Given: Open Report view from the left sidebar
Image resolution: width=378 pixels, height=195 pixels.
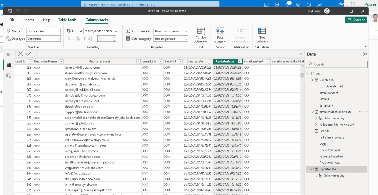Looking at the screenshot, I should click(8, 54).
